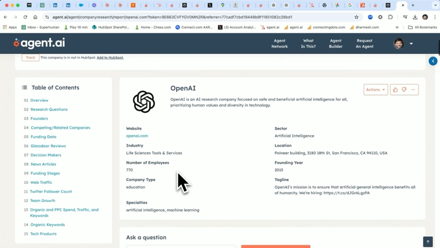440x248 pixels.
Task: Open a new browser tab
Action: [x=413, y=5]
